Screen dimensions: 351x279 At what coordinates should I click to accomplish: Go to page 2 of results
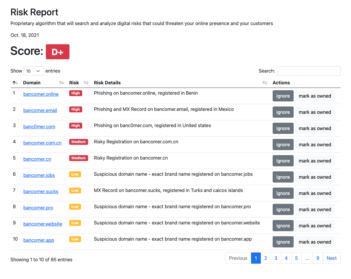[266, 258]
